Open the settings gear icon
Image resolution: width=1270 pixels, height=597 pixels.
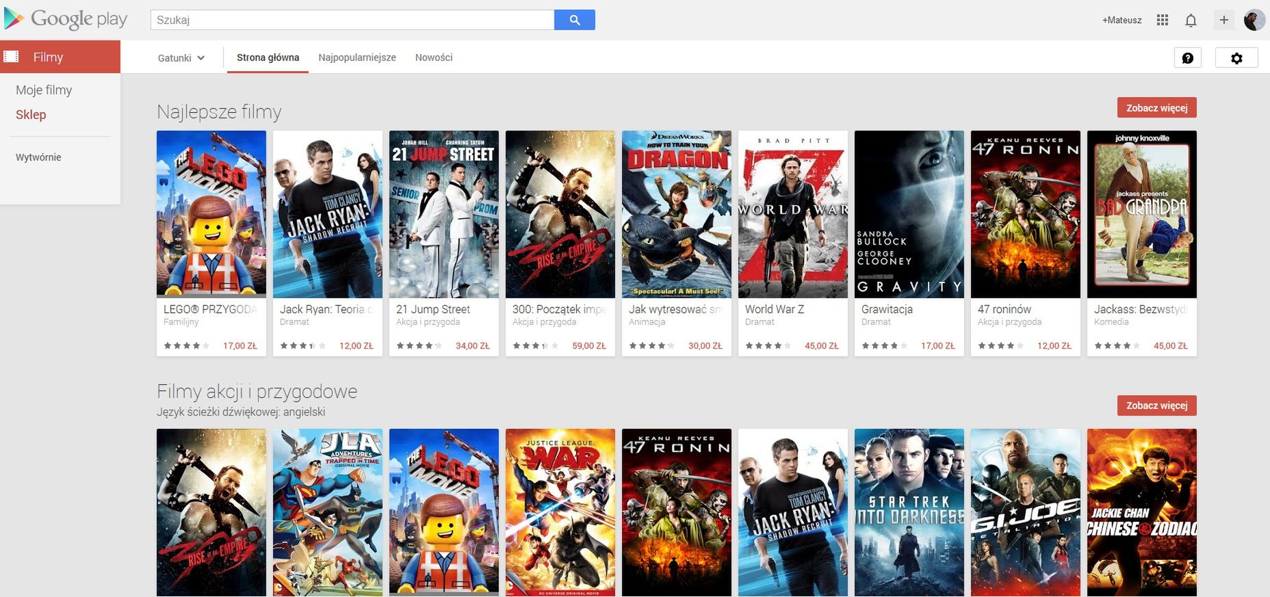pyautogui.click(x=1236, y=58)
